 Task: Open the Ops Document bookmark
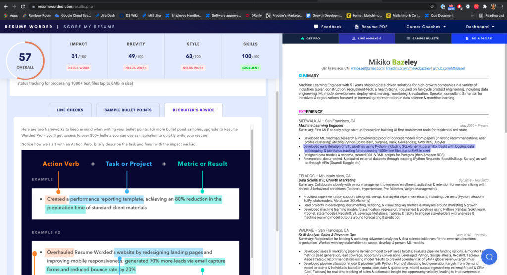pyautogui.click(x=439, y=15)
